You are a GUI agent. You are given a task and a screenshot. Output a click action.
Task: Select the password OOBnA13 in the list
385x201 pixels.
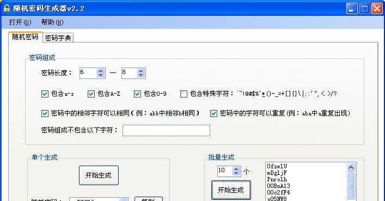click(278, 186)
